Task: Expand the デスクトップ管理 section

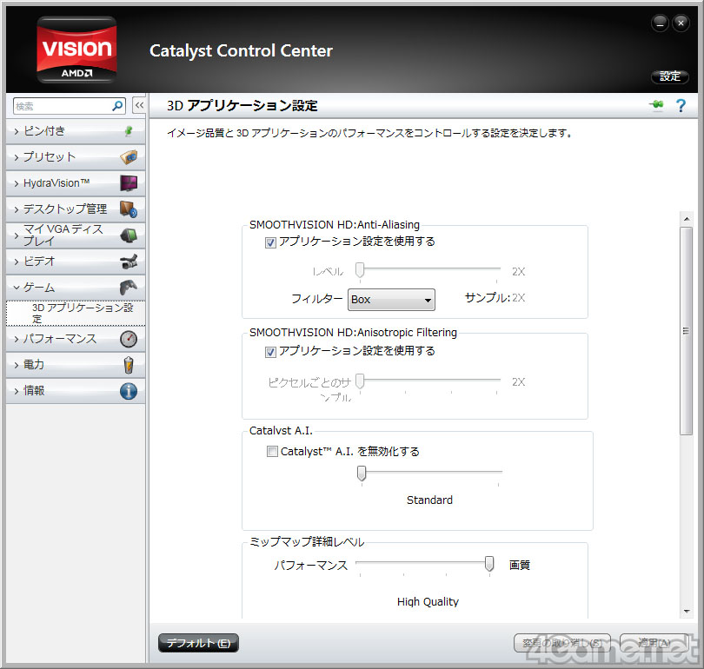Action: pyautogui.click(x=76, y=209)
